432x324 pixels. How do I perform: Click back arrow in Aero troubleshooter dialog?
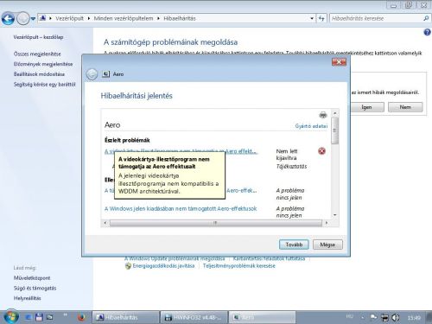[x=92, y=74]
